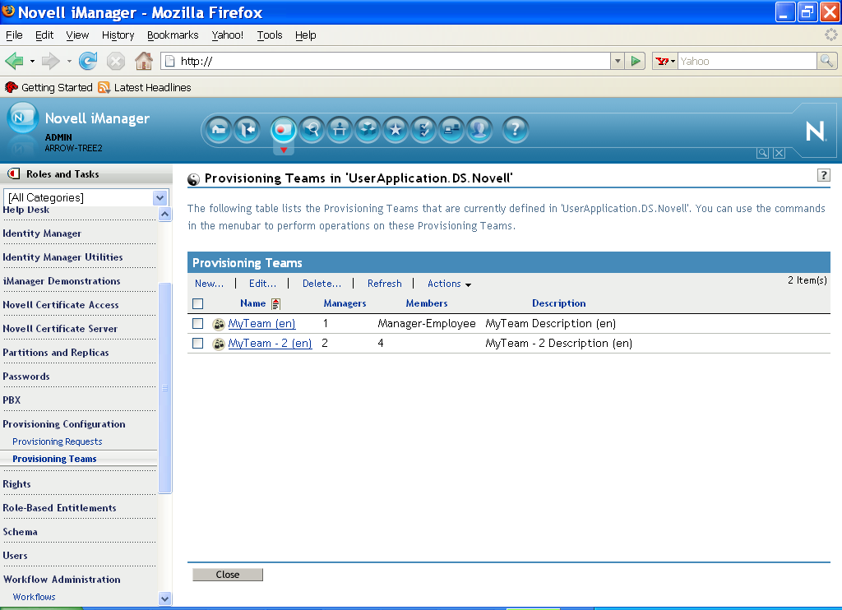Click the Firefox Back arrow
Viewport: 842px width, 610px height.
click(x=15, y=61)
